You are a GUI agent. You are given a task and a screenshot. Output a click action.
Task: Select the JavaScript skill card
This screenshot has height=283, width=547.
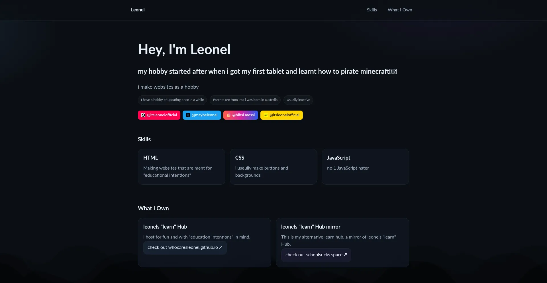(365, 167)
